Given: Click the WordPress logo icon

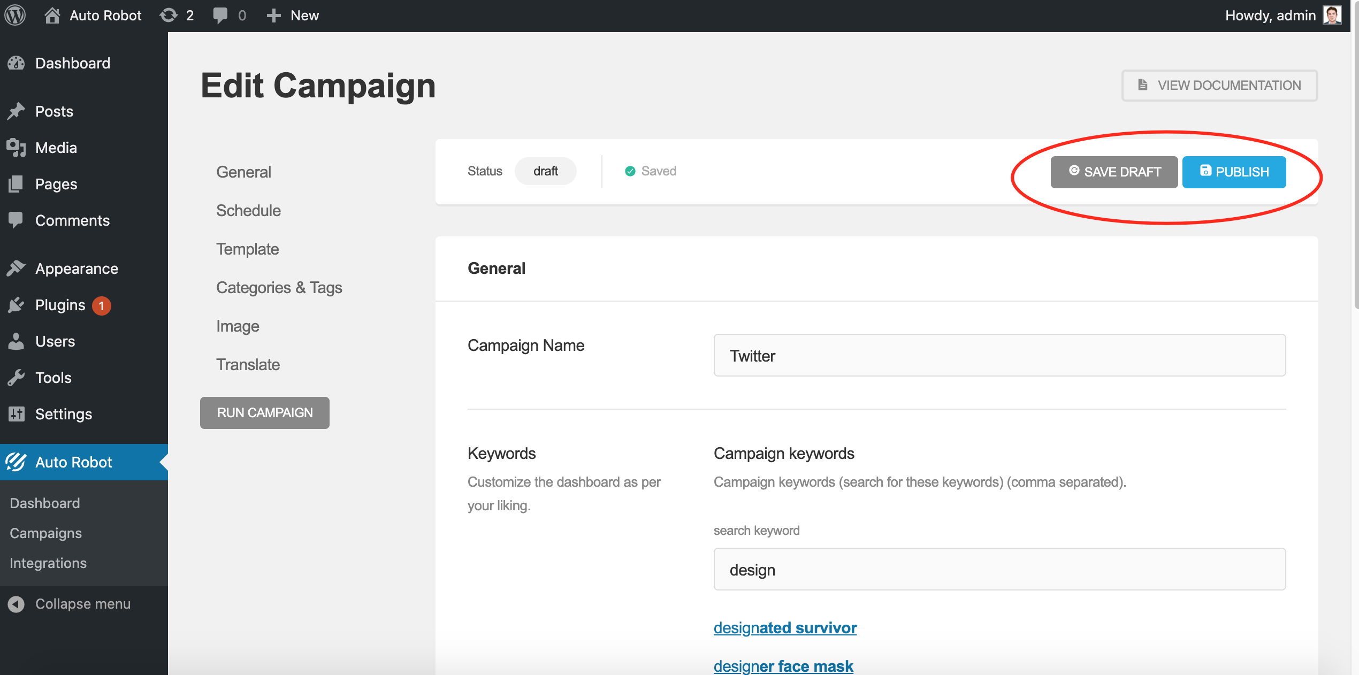Looking at the screenshot, I should [16, 15].
